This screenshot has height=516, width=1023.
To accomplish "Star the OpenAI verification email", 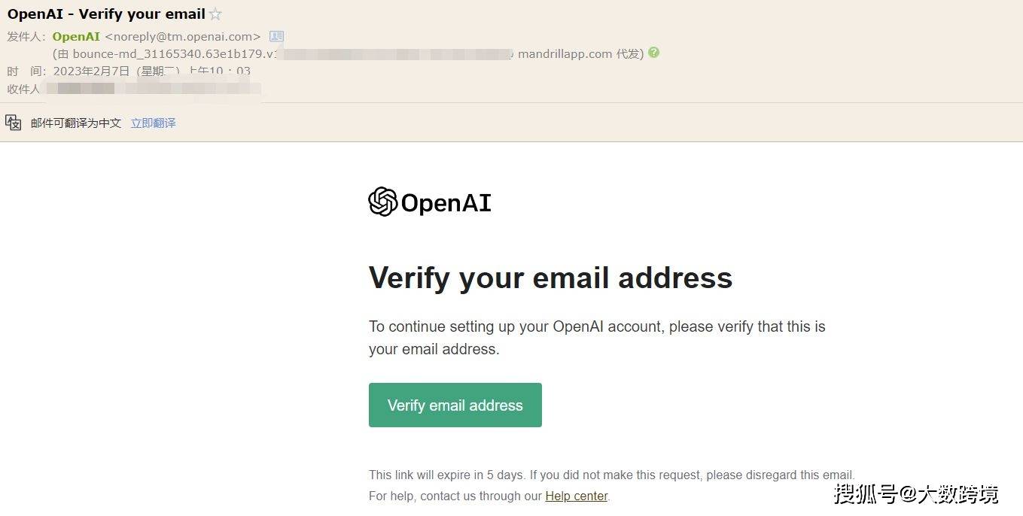I will (215, 14).
